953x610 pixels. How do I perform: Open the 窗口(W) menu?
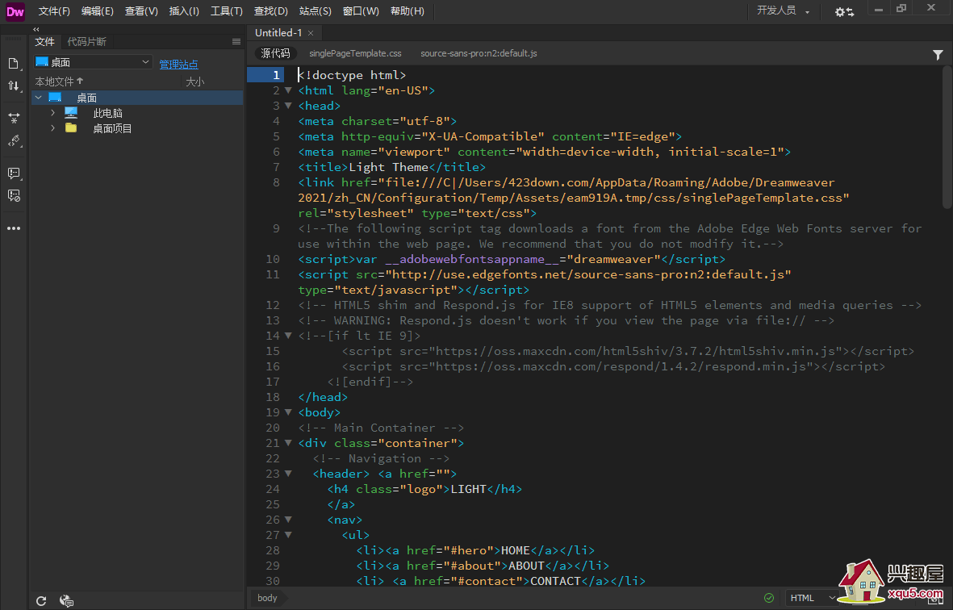[x=361, y=11]
